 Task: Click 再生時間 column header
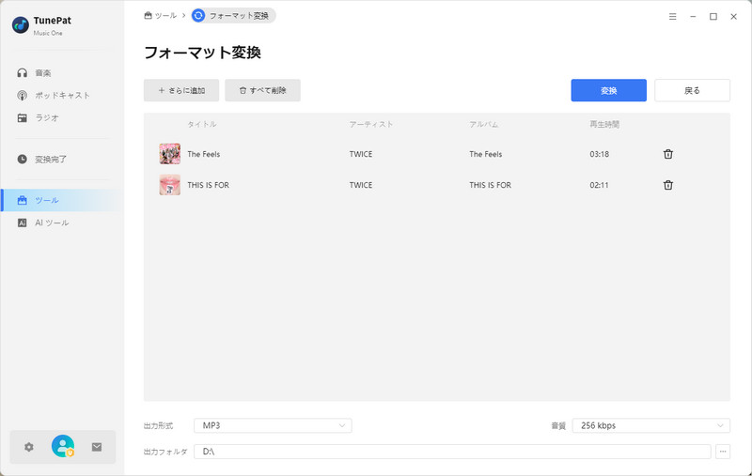click(x=604, y=125)
